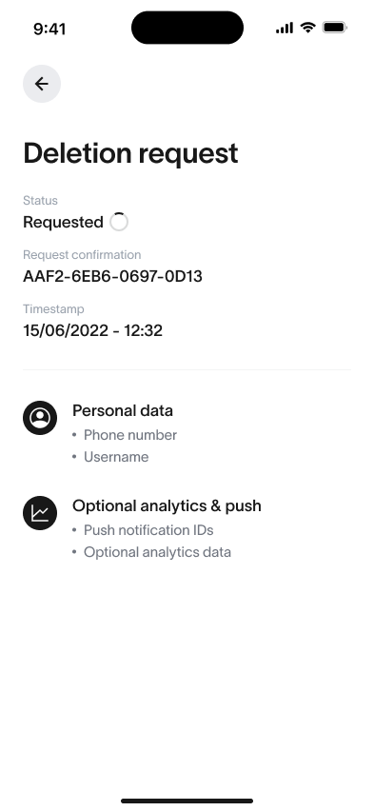The height and width of the screenshot is (811, 374).
Task: Tap the back arrow button
Action: click(x=42, y=84)
